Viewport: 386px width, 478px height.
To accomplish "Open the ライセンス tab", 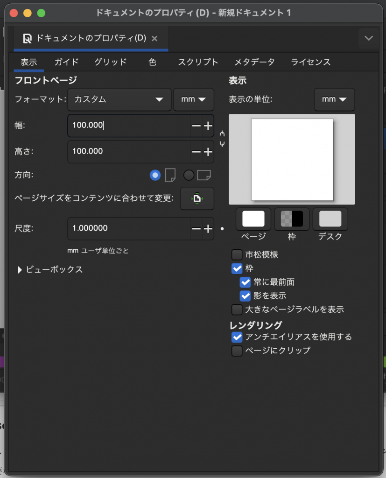I will [x=311, y=62].
